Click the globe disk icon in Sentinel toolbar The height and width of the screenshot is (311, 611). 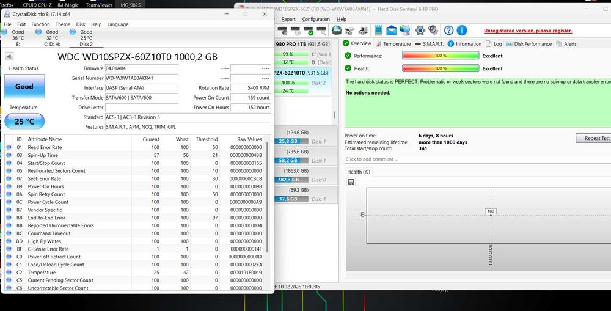click(337, 31)
